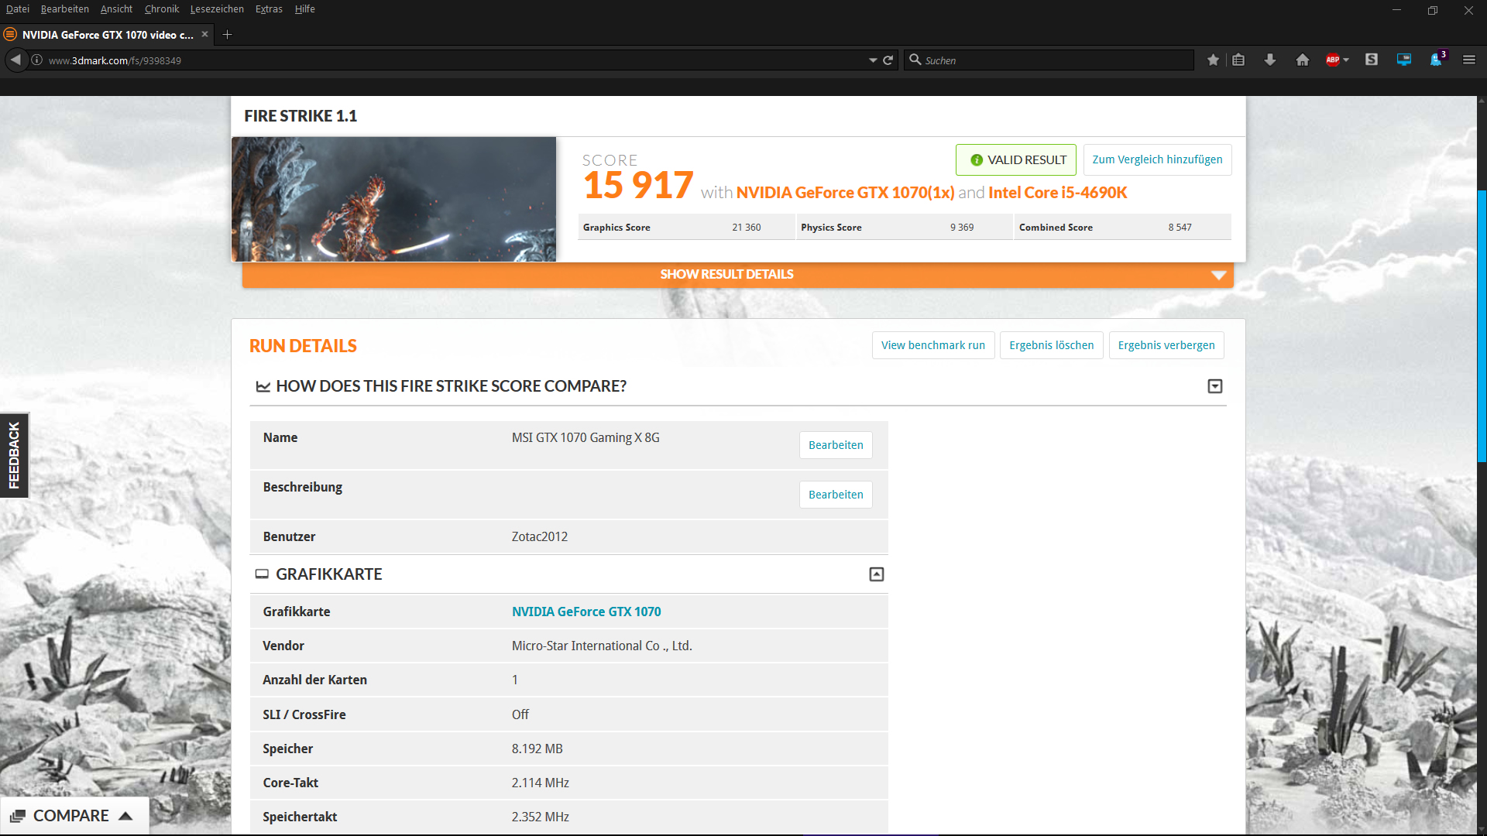Expand the Fire Strike score comparison section

[1214, 386]
